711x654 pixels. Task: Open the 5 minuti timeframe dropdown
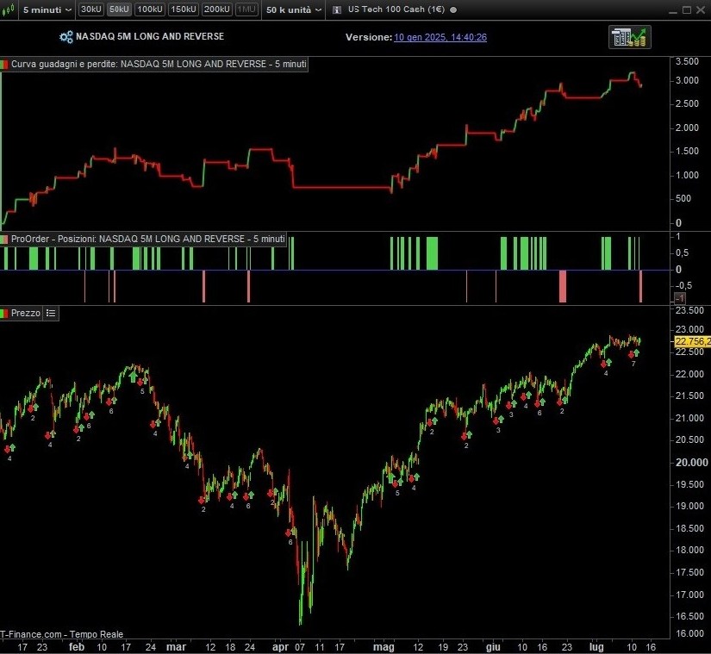point(47,9)
